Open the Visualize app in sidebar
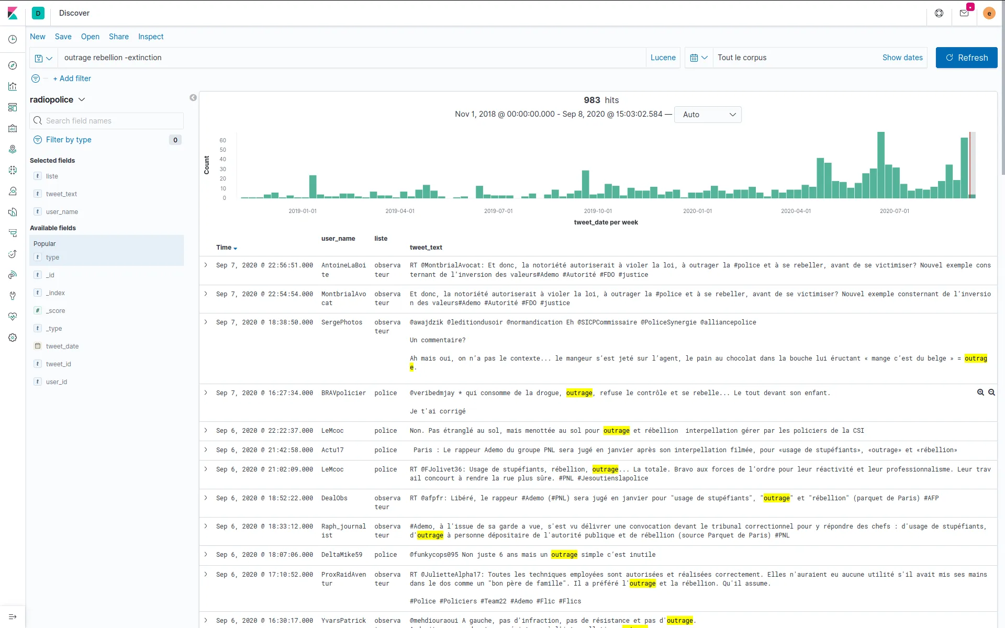 click(13, 86)
